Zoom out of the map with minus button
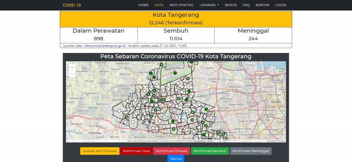 point(72,74)
